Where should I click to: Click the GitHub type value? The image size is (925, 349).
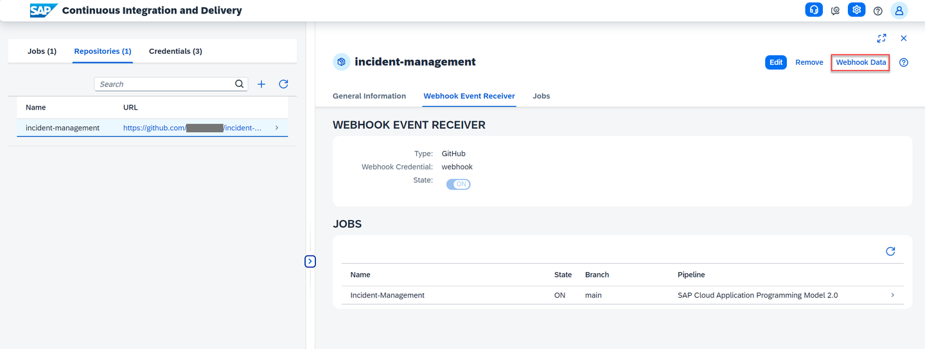454,154
